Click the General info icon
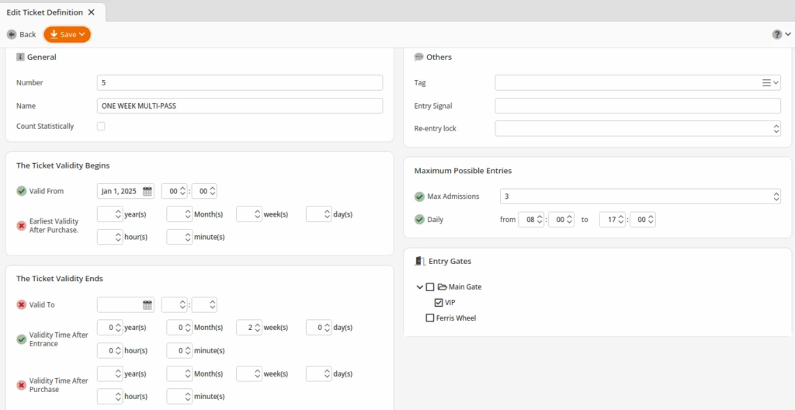 [x=20, y=57]
